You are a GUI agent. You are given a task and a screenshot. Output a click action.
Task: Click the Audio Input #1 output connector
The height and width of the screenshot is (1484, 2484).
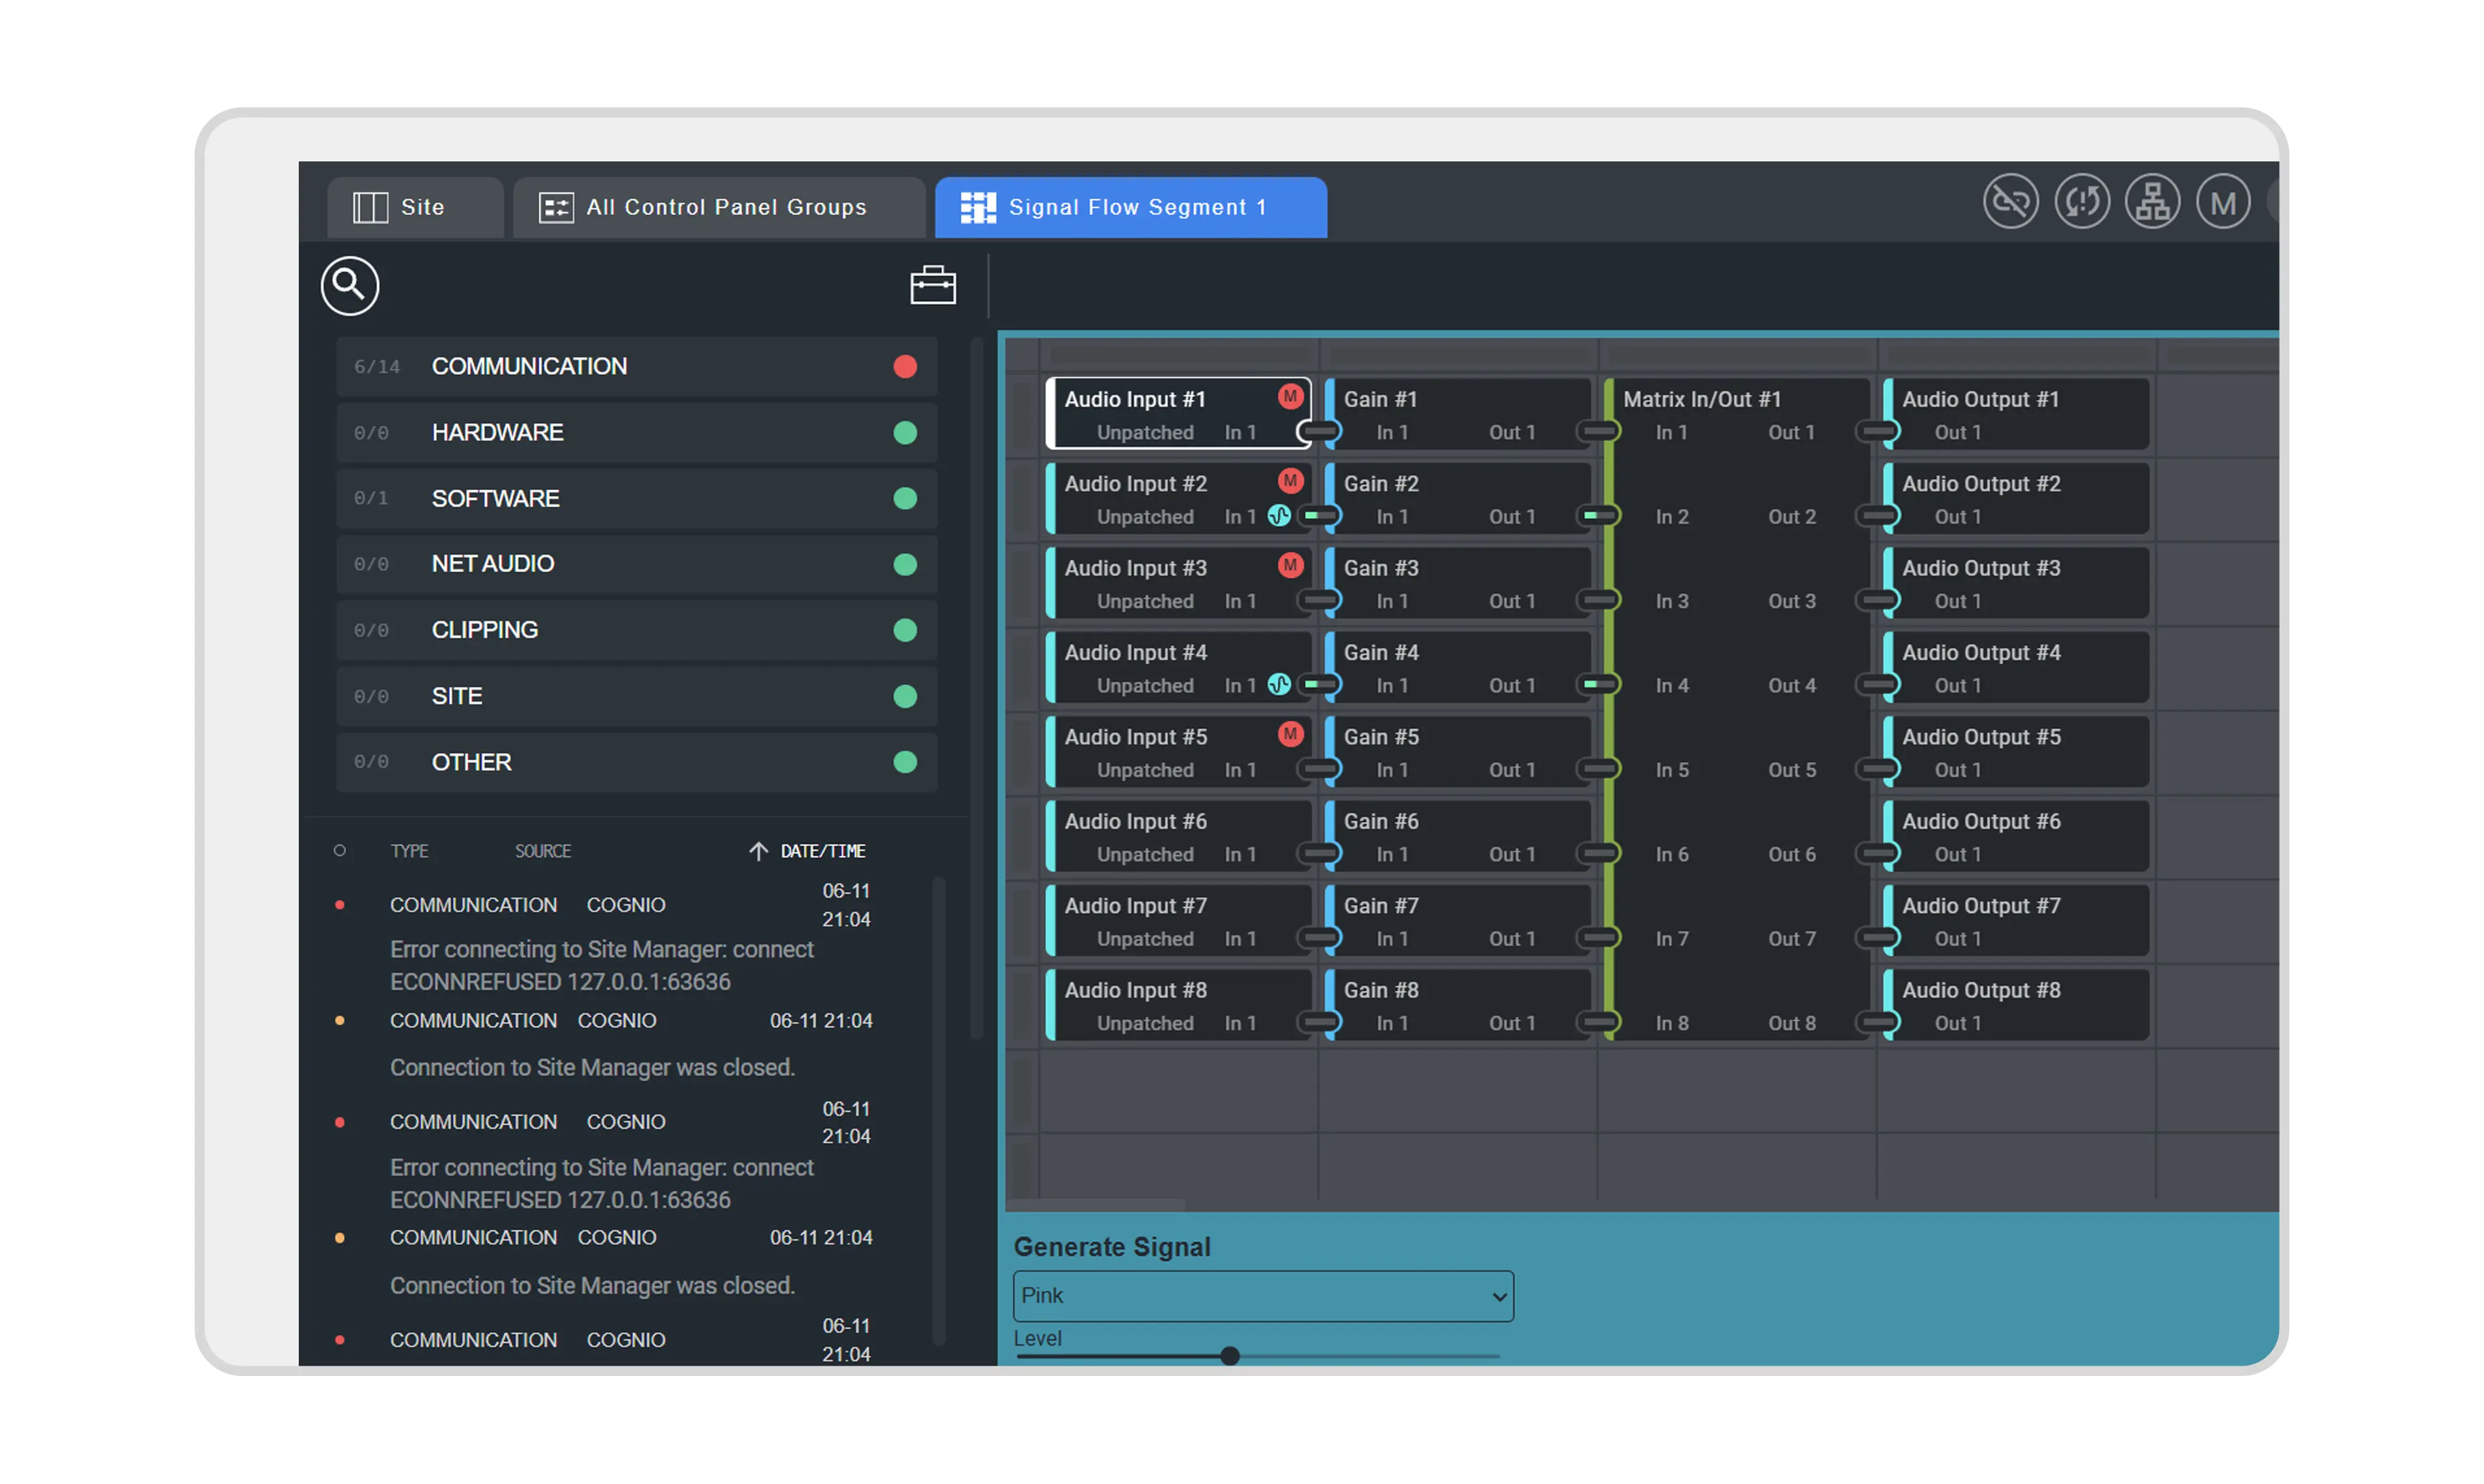click(1319, 432)
